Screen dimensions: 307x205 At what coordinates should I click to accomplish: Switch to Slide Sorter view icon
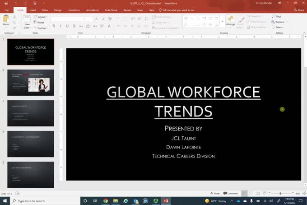[251, 193]
